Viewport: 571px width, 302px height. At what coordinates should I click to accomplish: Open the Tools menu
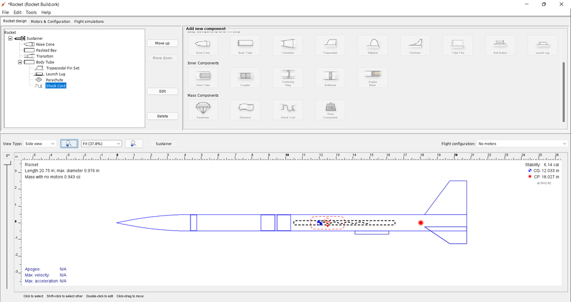click(31, 12)
